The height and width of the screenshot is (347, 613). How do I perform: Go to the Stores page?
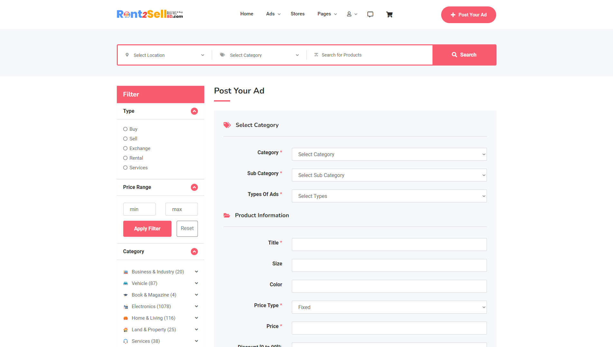297,14
